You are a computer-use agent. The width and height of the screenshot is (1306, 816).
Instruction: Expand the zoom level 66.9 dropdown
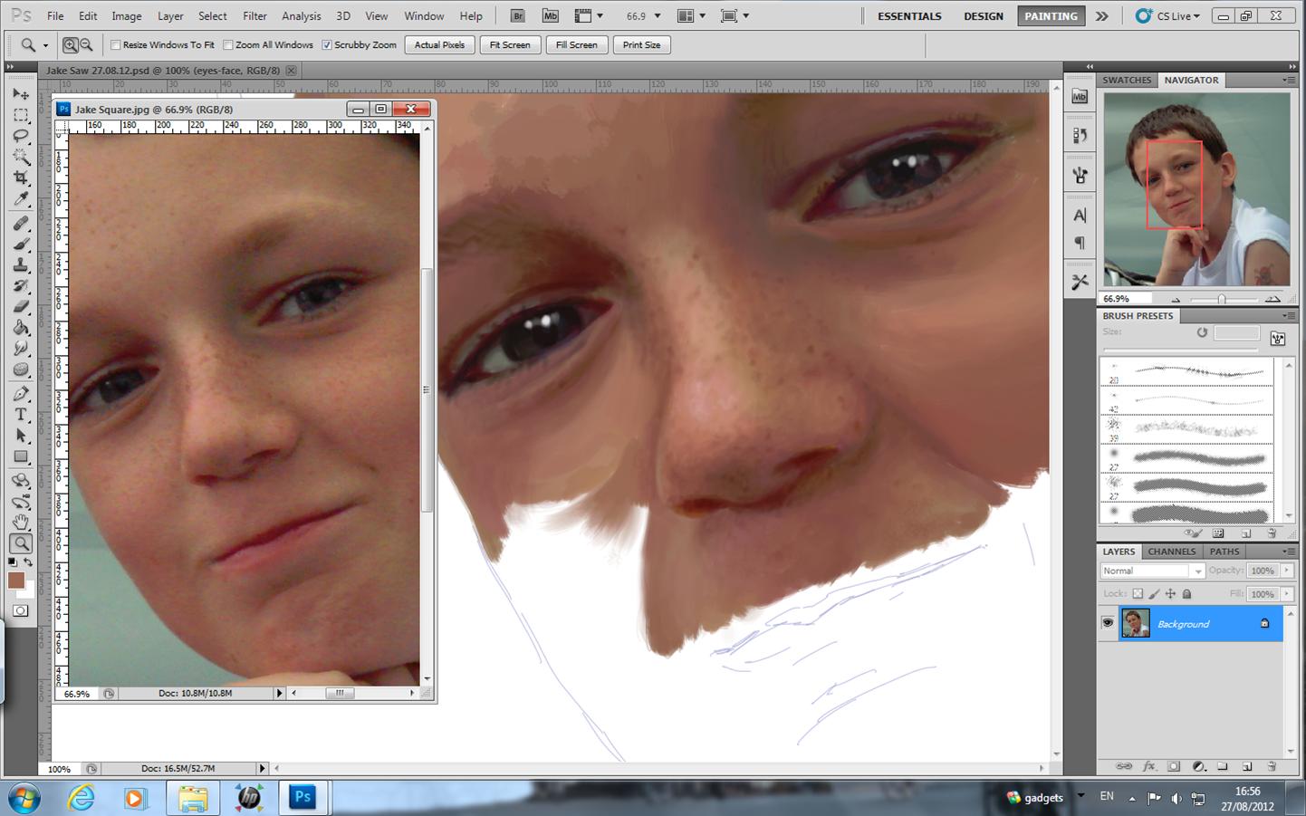[x=658, y=16]
